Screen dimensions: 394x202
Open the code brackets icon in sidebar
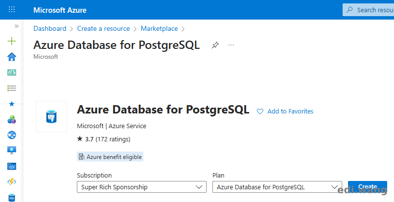click(x=12, y=166)
